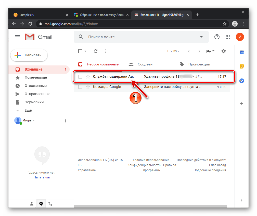The height and width of the screenshot is (216, 257).
Task: Open the account avatar with letter И
Action: point(240,37)
